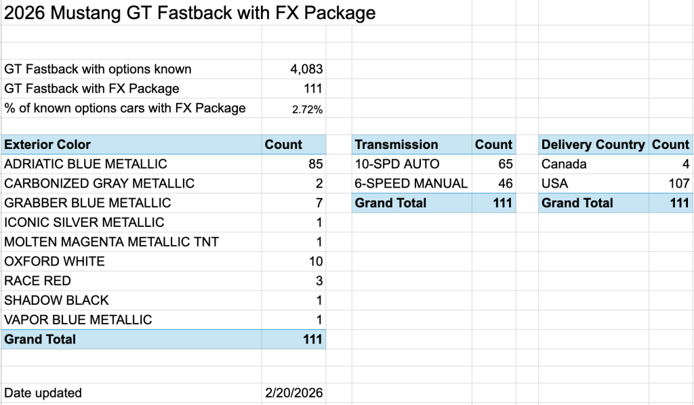Click the 'Exterior Color' header cell
This screenshot has width=694, height=405.
pos(47,144)
